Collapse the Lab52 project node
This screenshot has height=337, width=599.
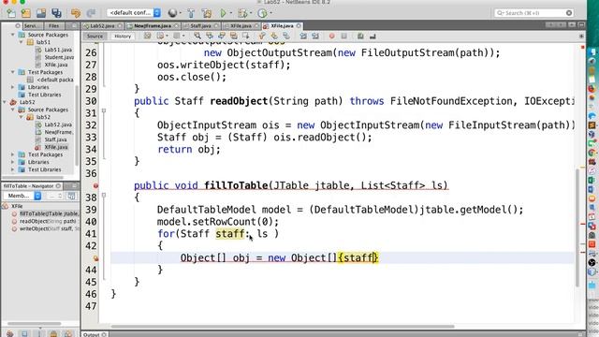click(x=5, y=102)
